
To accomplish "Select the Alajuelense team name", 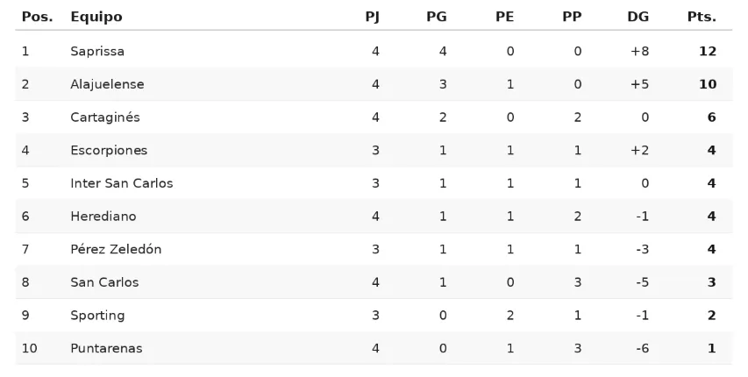I will [x=107, y=84].
